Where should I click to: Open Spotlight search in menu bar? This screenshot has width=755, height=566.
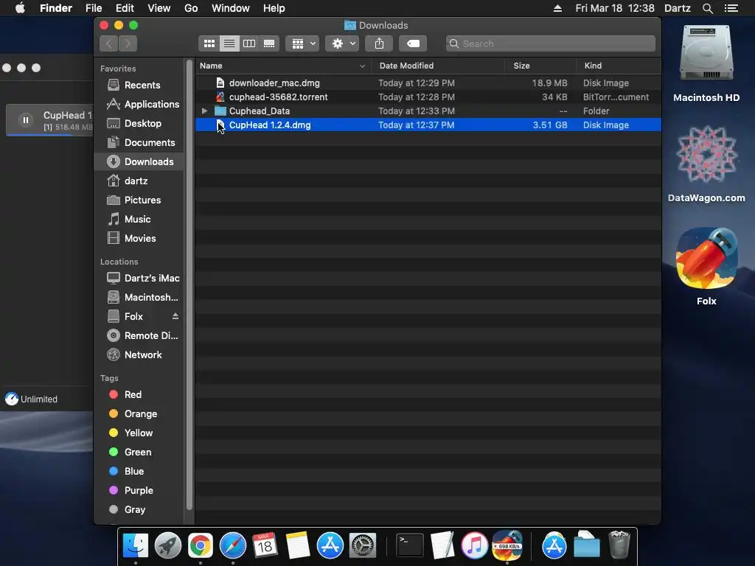pos(707,8)
